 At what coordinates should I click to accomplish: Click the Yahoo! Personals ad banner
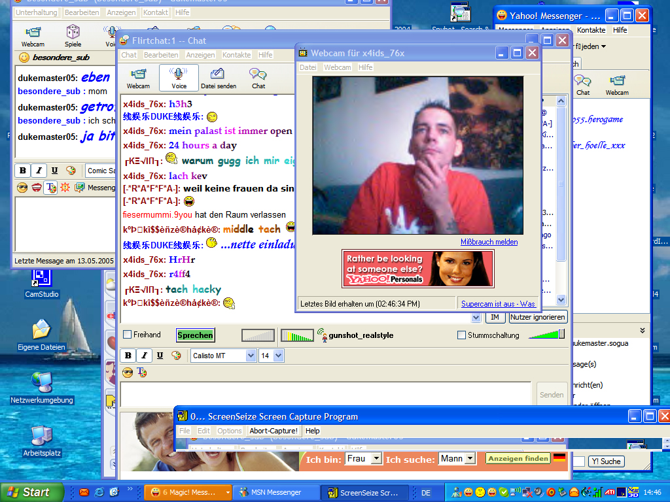(x=418, y=269)
